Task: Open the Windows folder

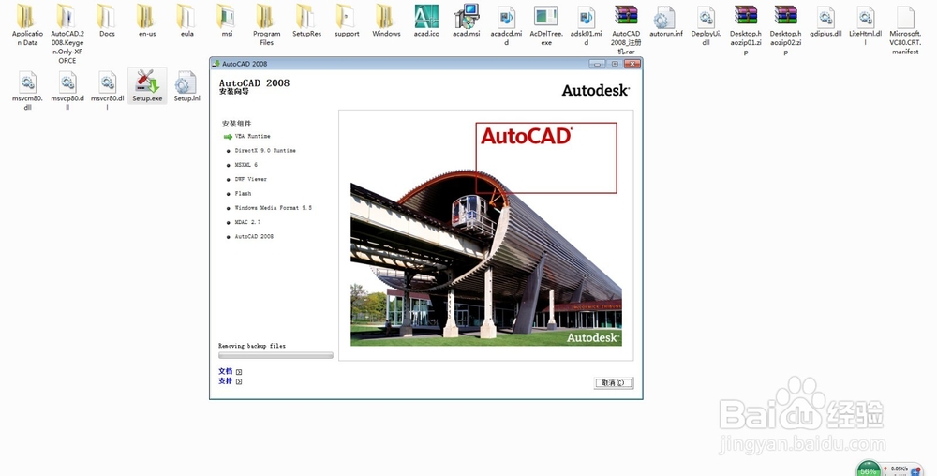Action: [x=386, y=21]
